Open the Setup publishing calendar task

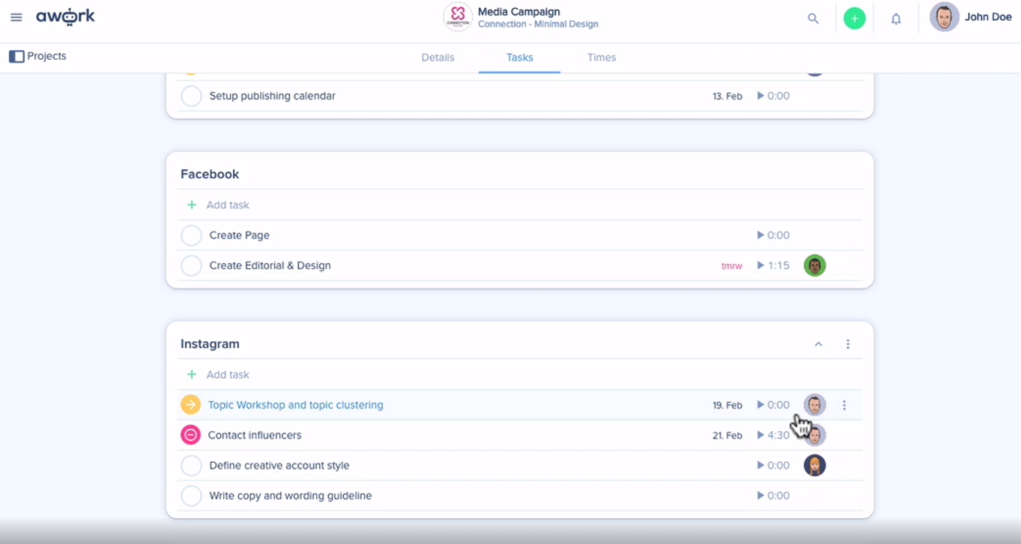[272, 96]
